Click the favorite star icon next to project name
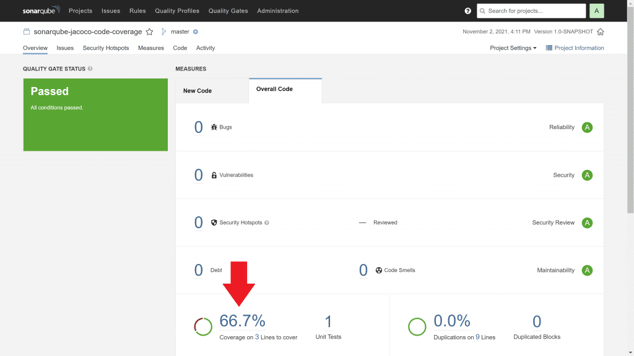634x356 pixels. pos(149,32)
